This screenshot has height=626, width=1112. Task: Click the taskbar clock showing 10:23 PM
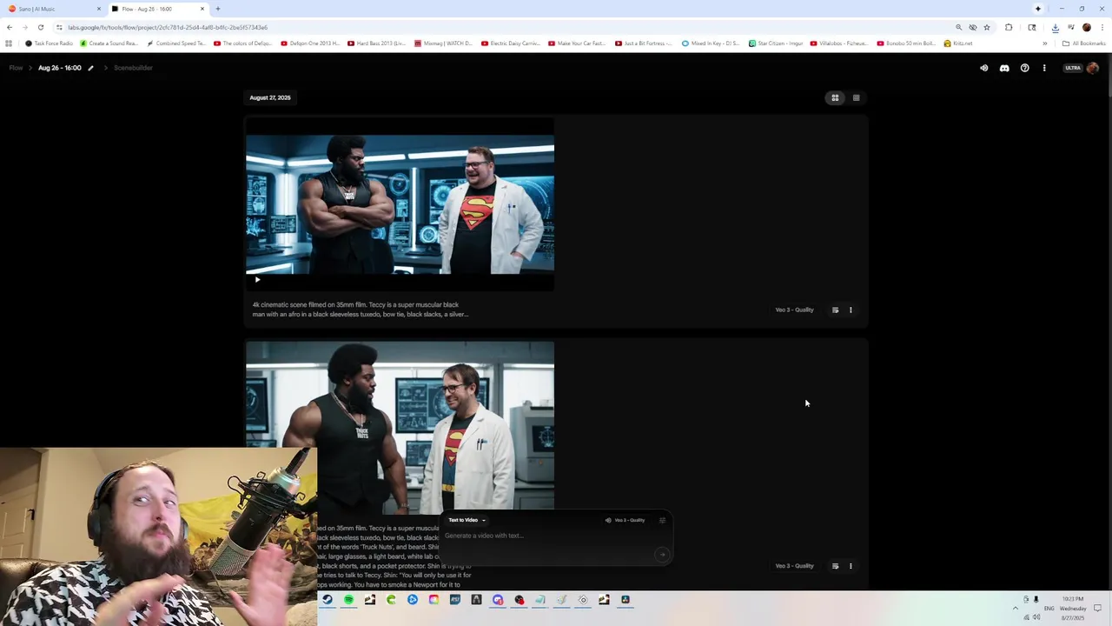click(x=1073, y=609)
